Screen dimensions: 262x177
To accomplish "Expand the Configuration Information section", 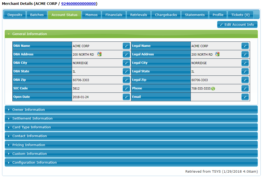I will 131,163.
